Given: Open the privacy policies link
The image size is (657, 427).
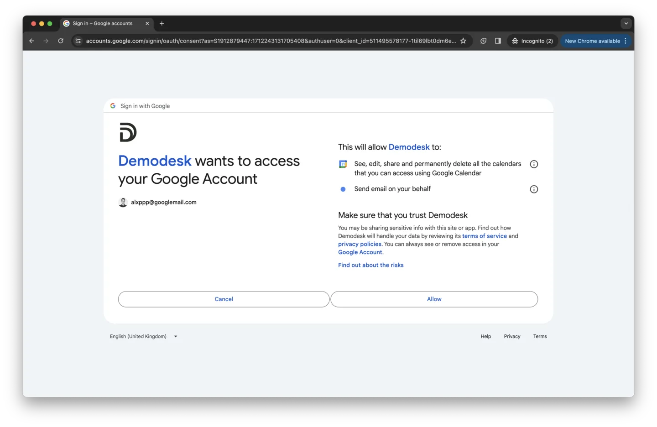Looking at the screenshot, I should point(360,245).
